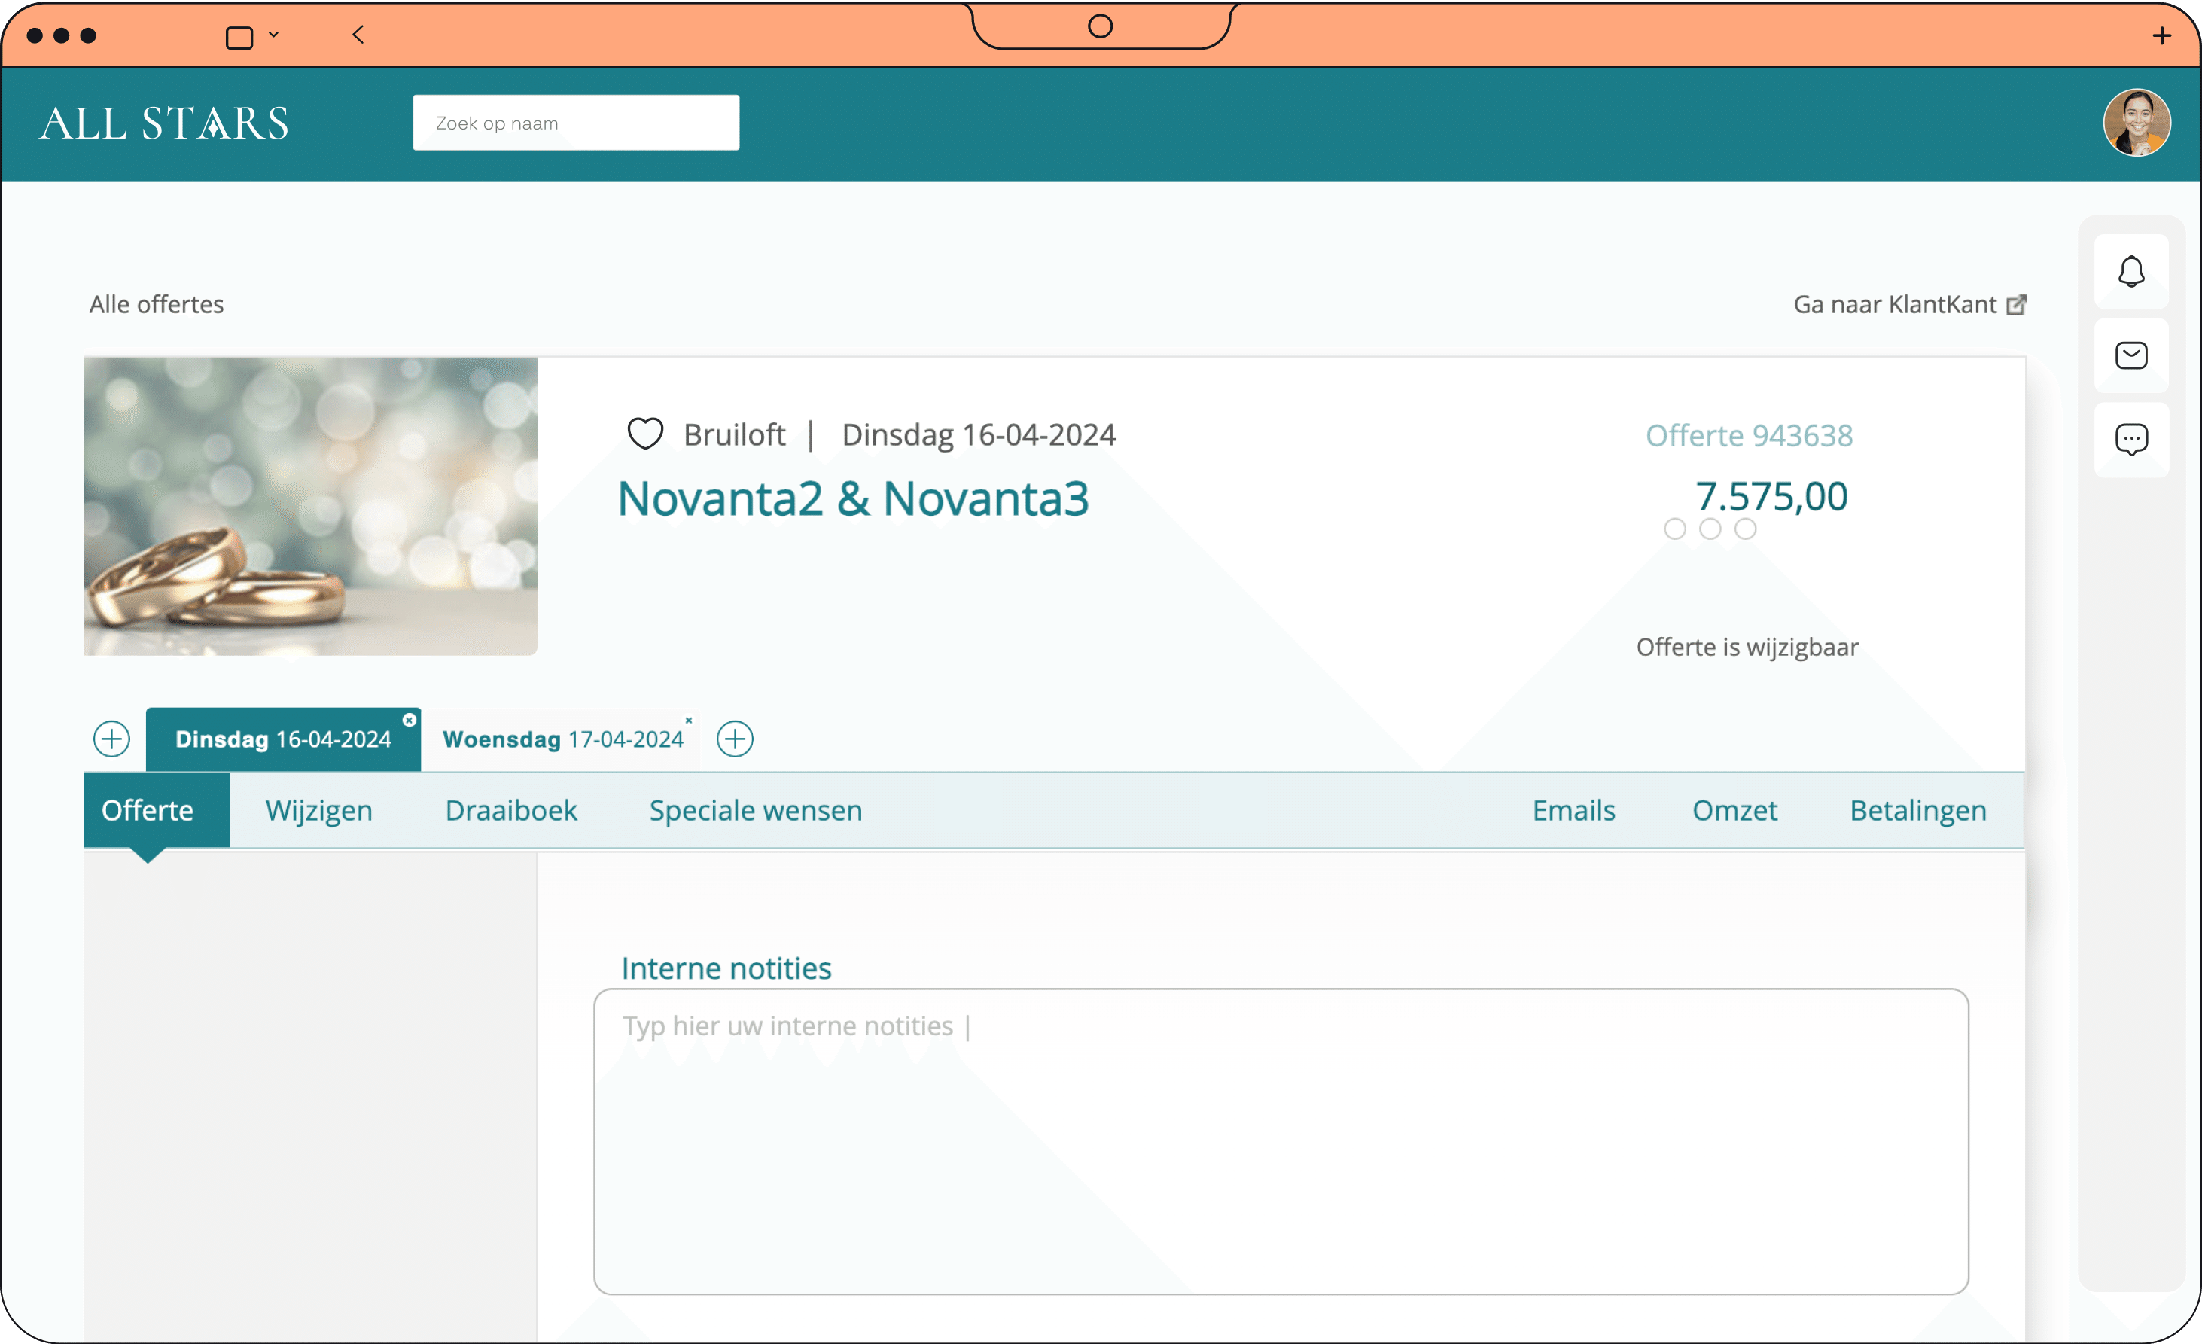Open the mail envelope sidebar icon
Image resolution: width=2202 pixels, height=1344 pixels.
pyautogui.click(x=2130, y=355)
